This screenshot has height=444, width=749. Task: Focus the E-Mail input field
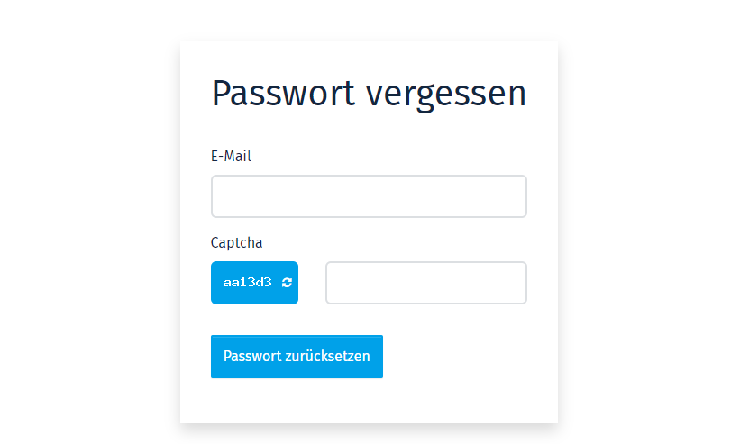[369, 196]
